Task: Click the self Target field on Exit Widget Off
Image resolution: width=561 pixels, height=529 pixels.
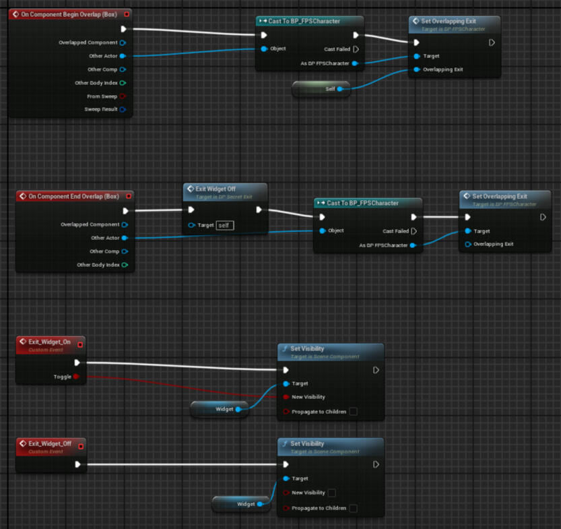Action: (224, 225)
